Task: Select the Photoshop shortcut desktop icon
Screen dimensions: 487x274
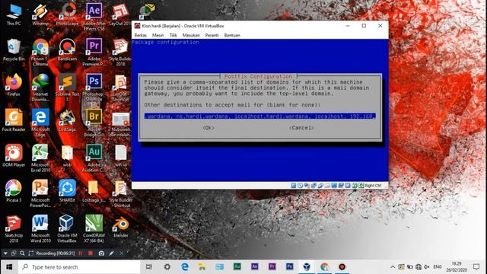Action: [x=94, y=88]
